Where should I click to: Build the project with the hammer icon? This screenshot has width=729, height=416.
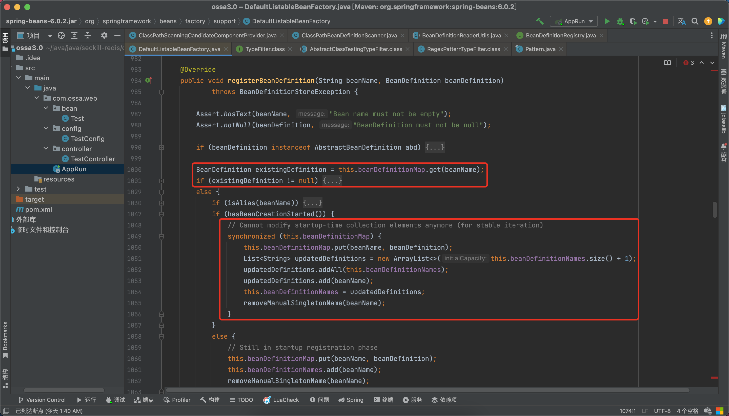pos(540,21)
